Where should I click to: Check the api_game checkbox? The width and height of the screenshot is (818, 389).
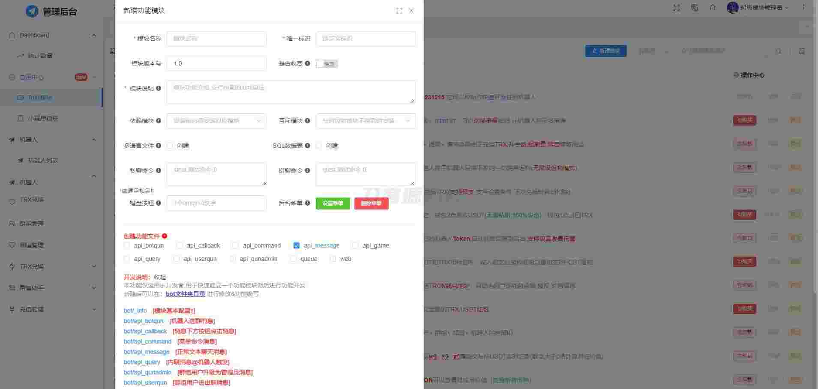pyautogui.click(x=355, y=245)
